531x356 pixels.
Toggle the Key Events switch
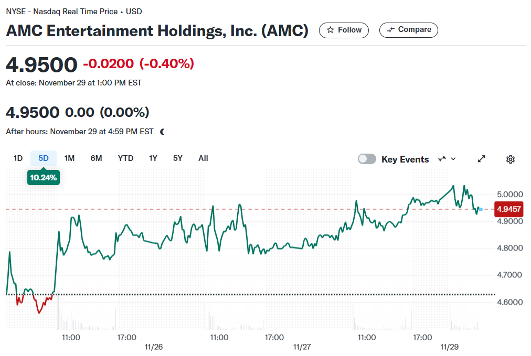pos(367,159)
